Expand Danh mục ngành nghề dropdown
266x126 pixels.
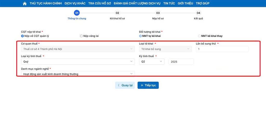click(x=78, y=74)
